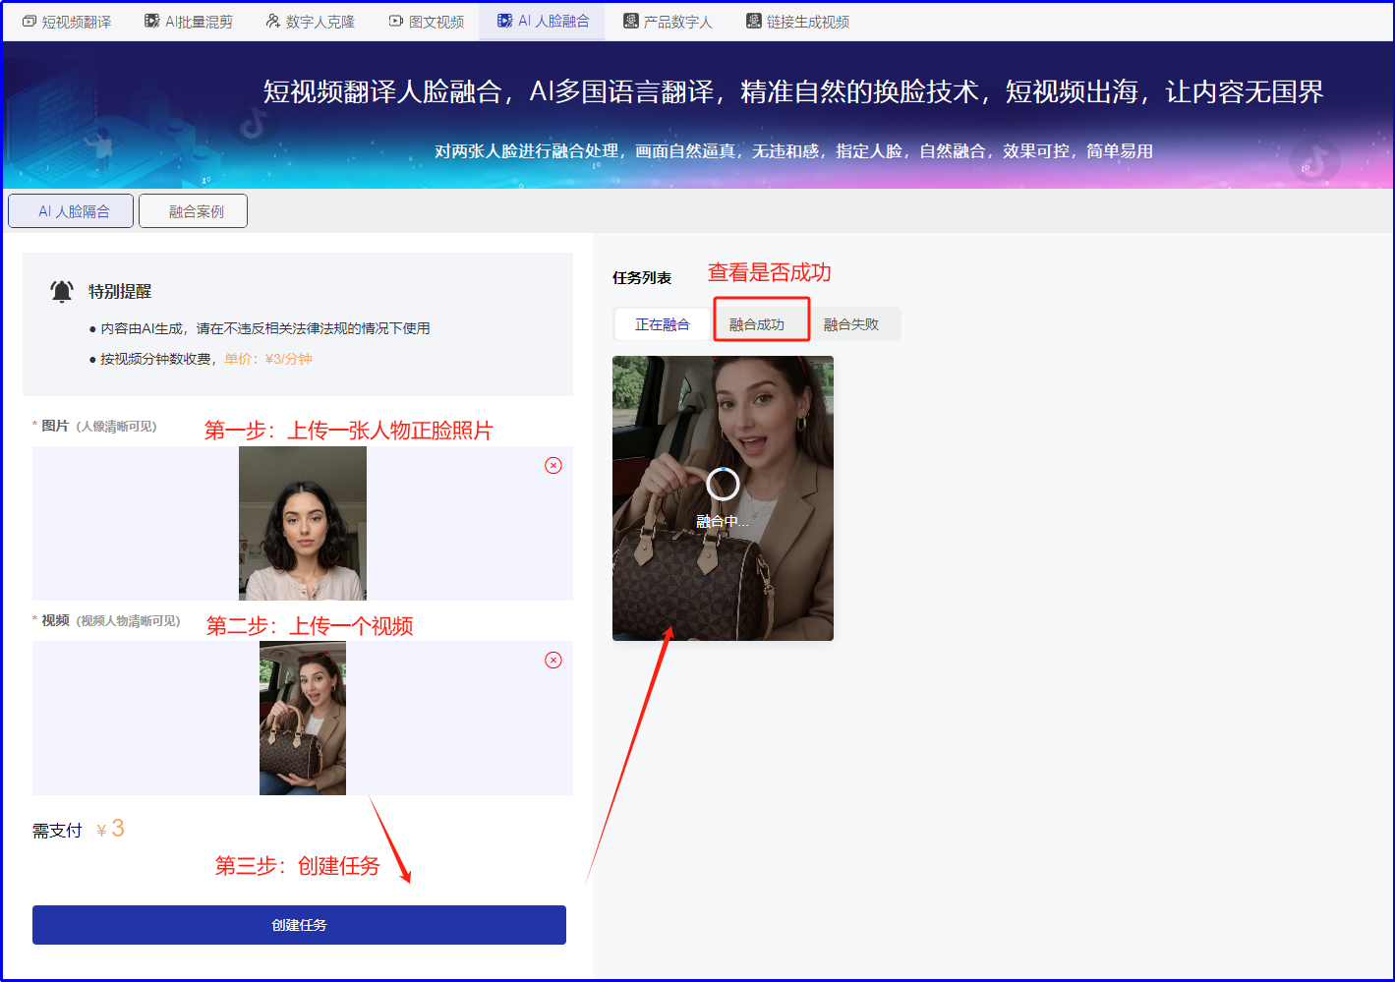Click the uploaded portrait photo thumbnail
The image size is (1395, 982).
click(303, 523)
